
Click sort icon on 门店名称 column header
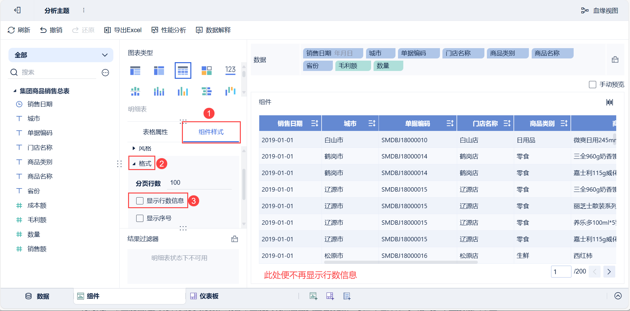(x=507, y=123)
